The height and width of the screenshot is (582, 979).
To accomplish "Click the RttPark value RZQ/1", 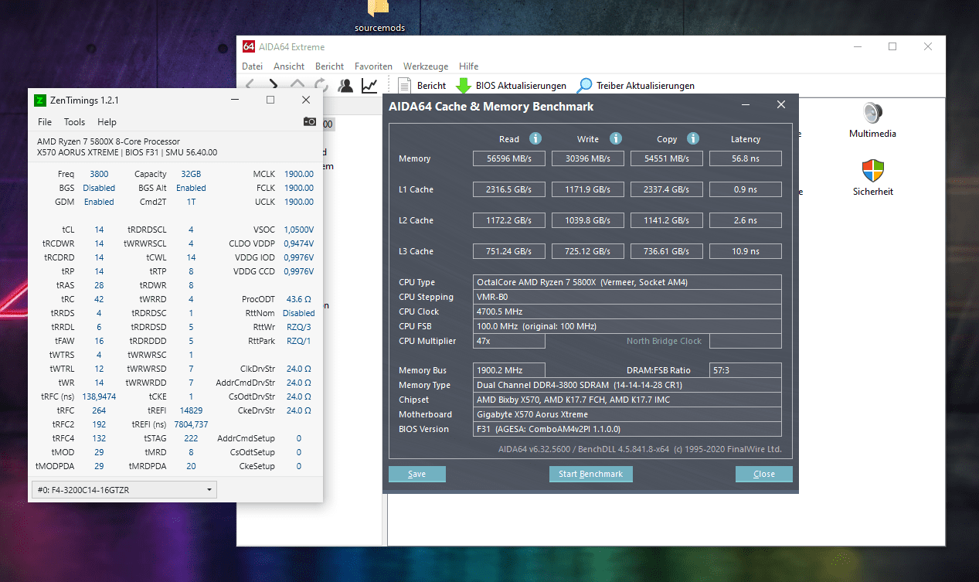I will [x=299, y=341].
